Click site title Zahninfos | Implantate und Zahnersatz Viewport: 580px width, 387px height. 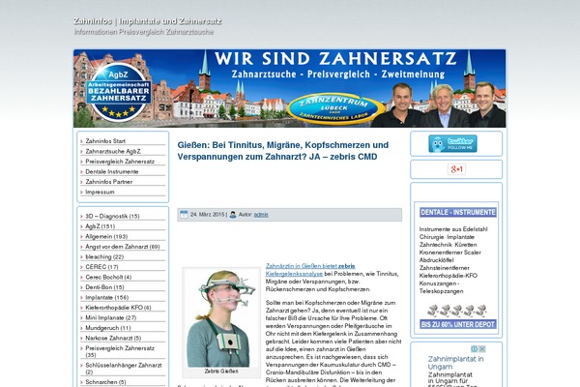pyautogui.click(x=148, y=21)
